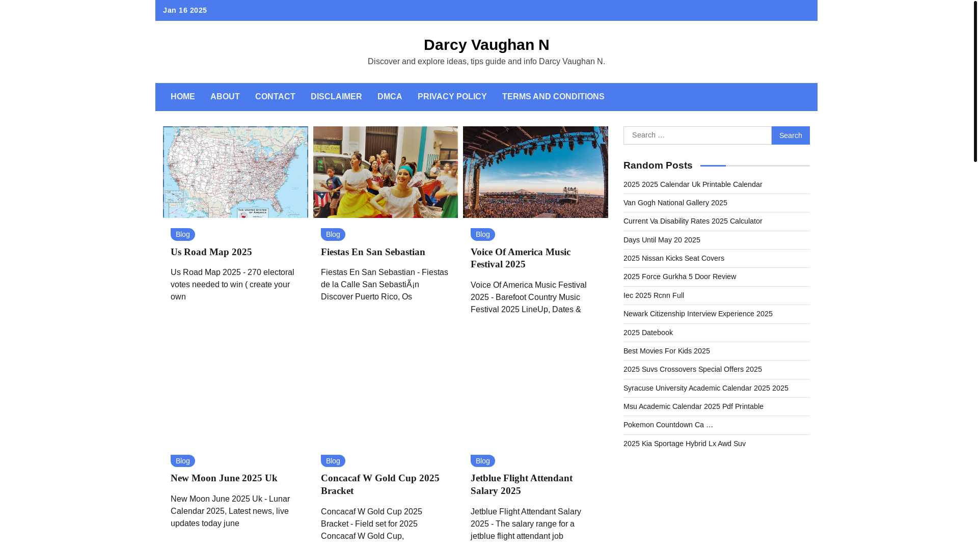This screenshot has height=550, width=978.
Task: Open 2025 Kia Sportage Hybrid Lx Awd Suv
Action: tap(685, 444)
